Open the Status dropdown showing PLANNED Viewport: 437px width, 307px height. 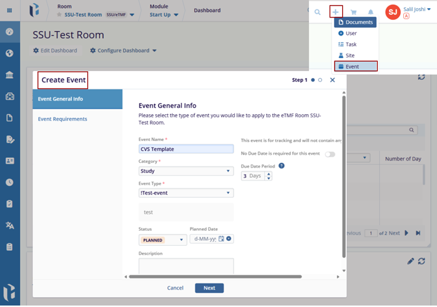click(162, 240)
